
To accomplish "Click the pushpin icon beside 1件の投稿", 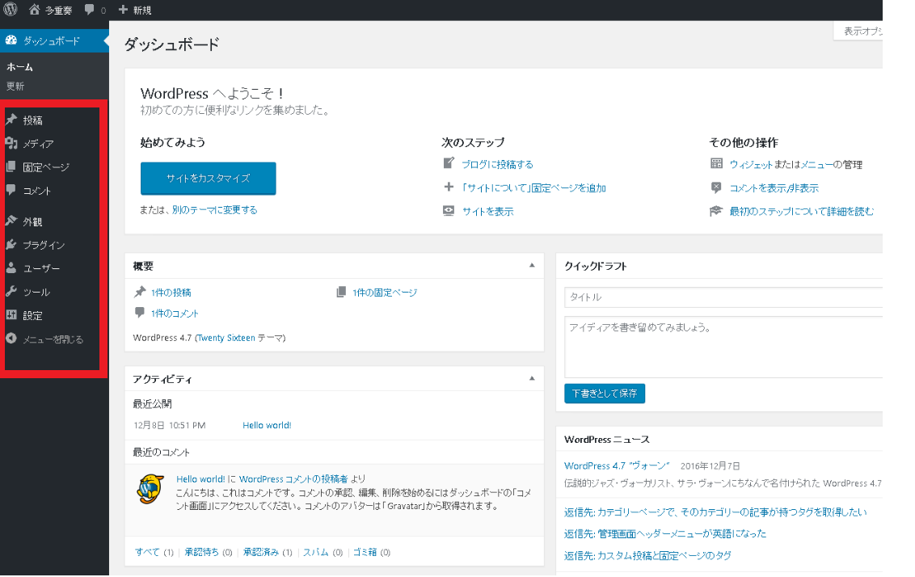I will pyautogui.click(x=140, y=292).
